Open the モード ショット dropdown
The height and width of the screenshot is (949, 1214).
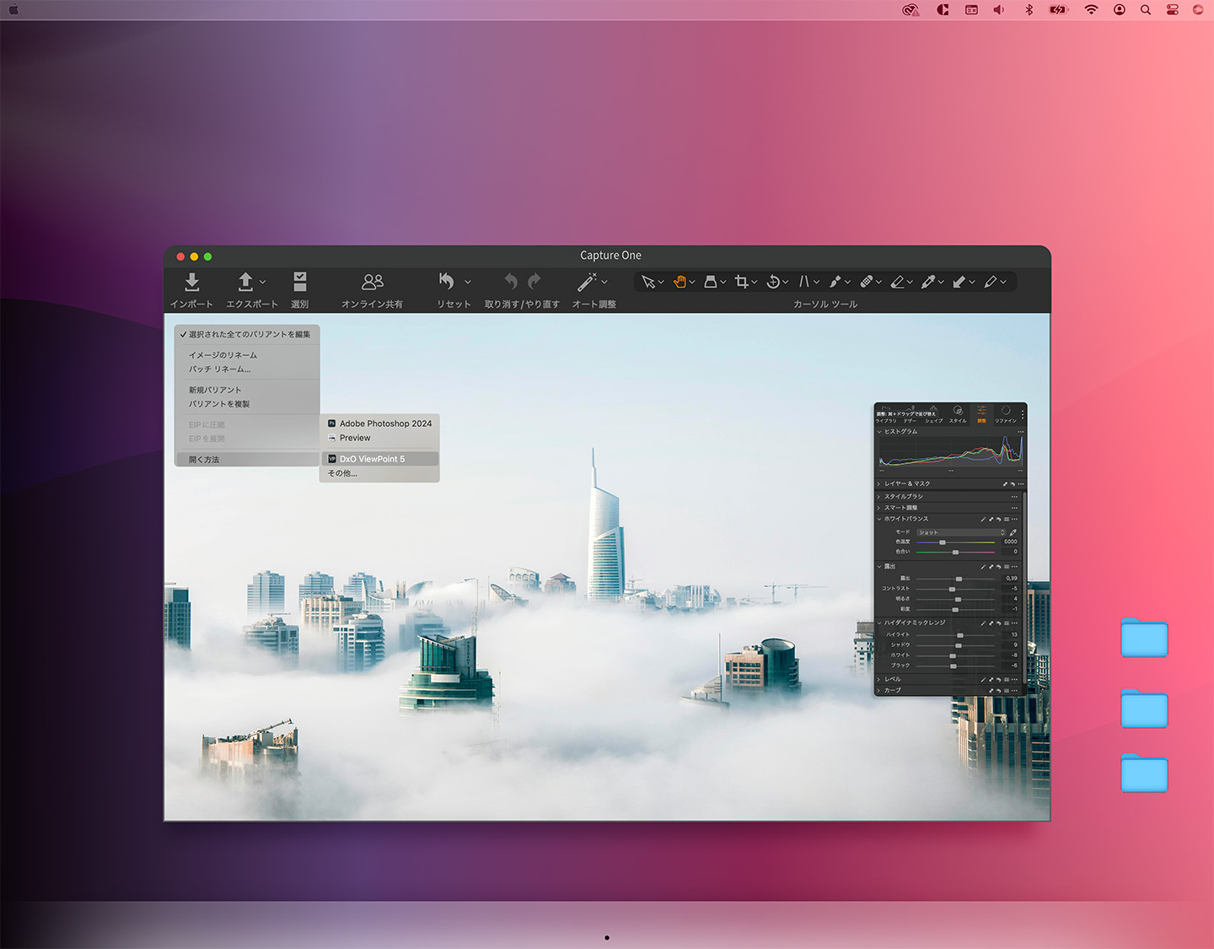(961, 532)
